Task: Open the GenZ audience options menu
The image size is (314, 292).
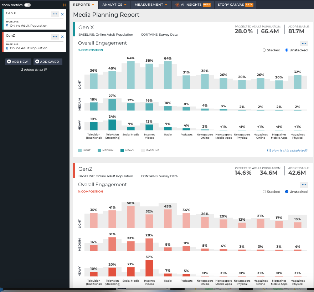Action: coord(55,37)
